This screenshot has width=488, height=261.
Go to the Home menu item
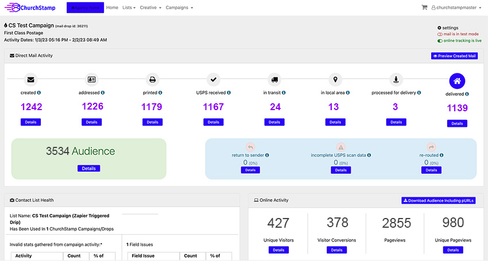[112, 7]
